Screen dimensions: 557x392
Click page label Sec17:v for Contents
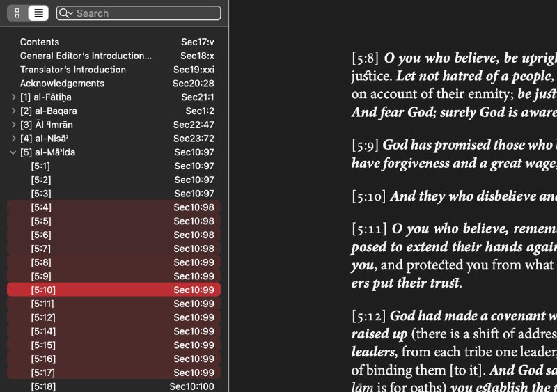pos(198,42)
